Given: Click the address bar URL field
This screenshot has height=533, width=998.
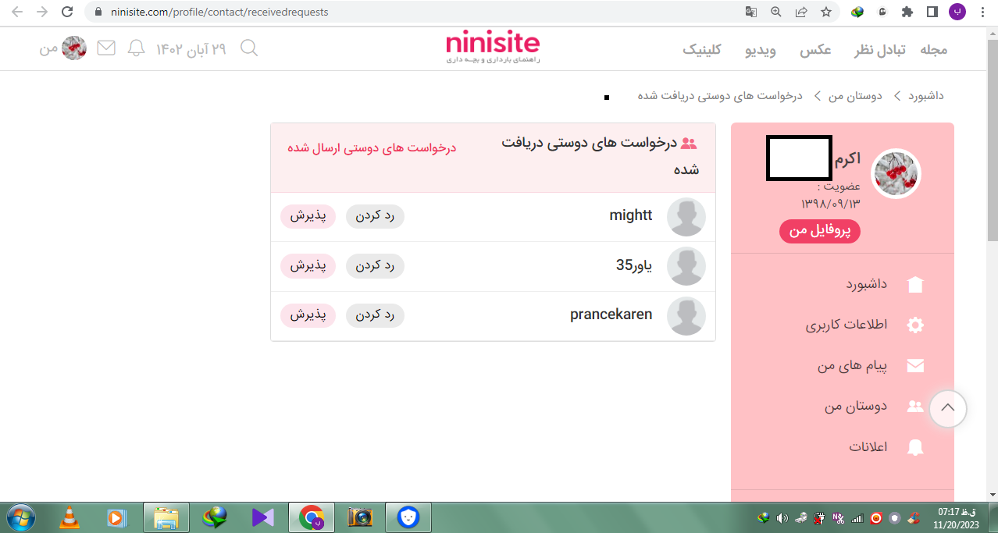Looking at the screenshot, I should pos(390,12).
